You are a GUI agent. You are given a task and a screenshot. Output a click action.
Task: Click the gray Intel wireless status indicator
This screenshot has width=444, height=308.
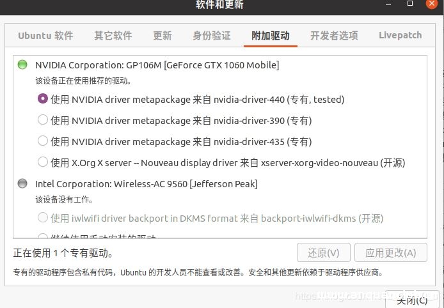(x=22, y=184)
